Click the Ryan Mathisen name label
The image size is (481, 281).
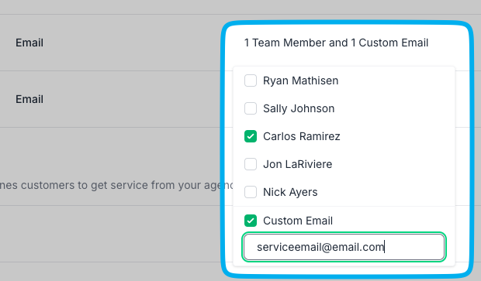pos(301,81)
